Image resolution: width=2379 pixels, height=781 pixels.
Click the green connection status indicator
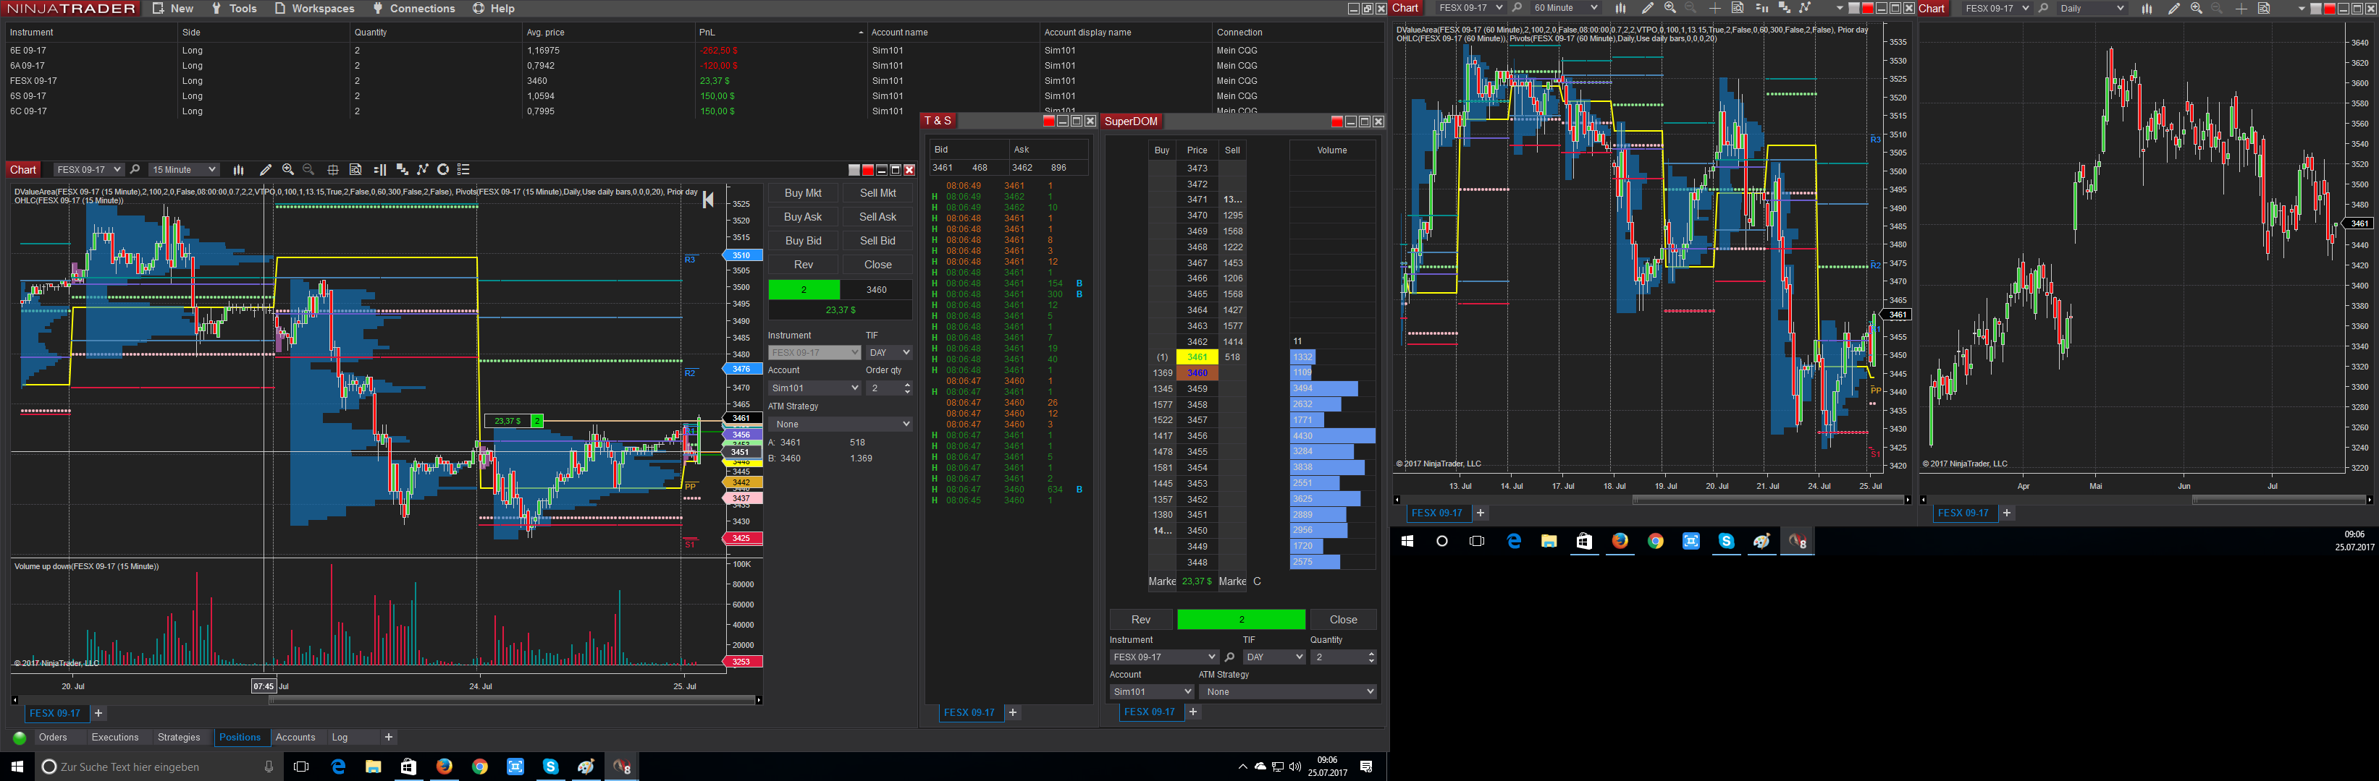tap(20, 738)
